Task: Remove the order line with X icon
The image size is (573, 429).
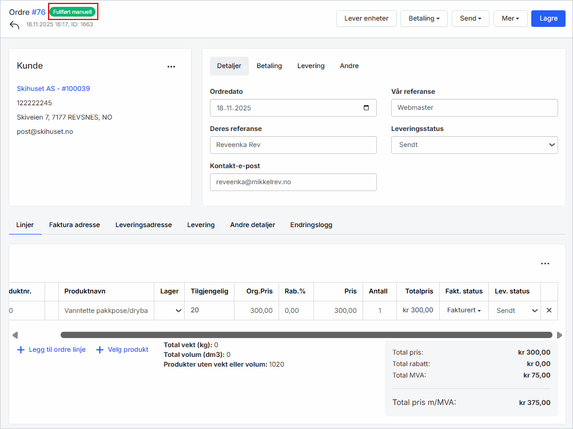Action: click(x=549, y=311)
